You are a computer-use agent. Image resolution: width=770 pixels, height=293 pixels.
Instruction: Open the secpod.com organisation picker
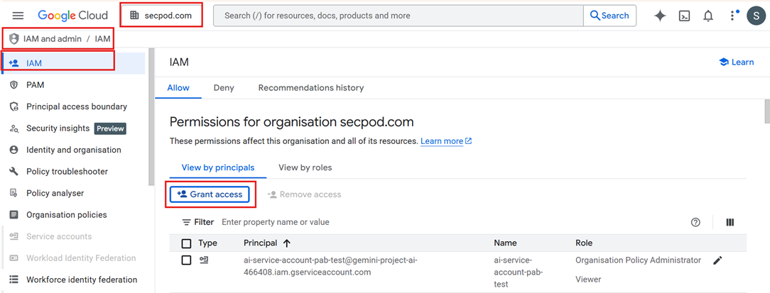pyautogui.click(x=161, y=16)
